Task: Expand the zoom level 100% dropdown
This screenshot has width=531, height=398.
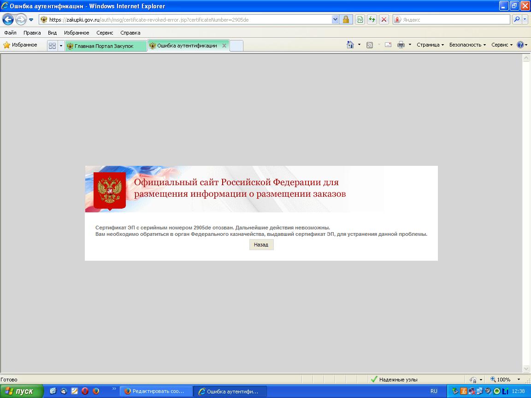Action: (x=519, y=380)
